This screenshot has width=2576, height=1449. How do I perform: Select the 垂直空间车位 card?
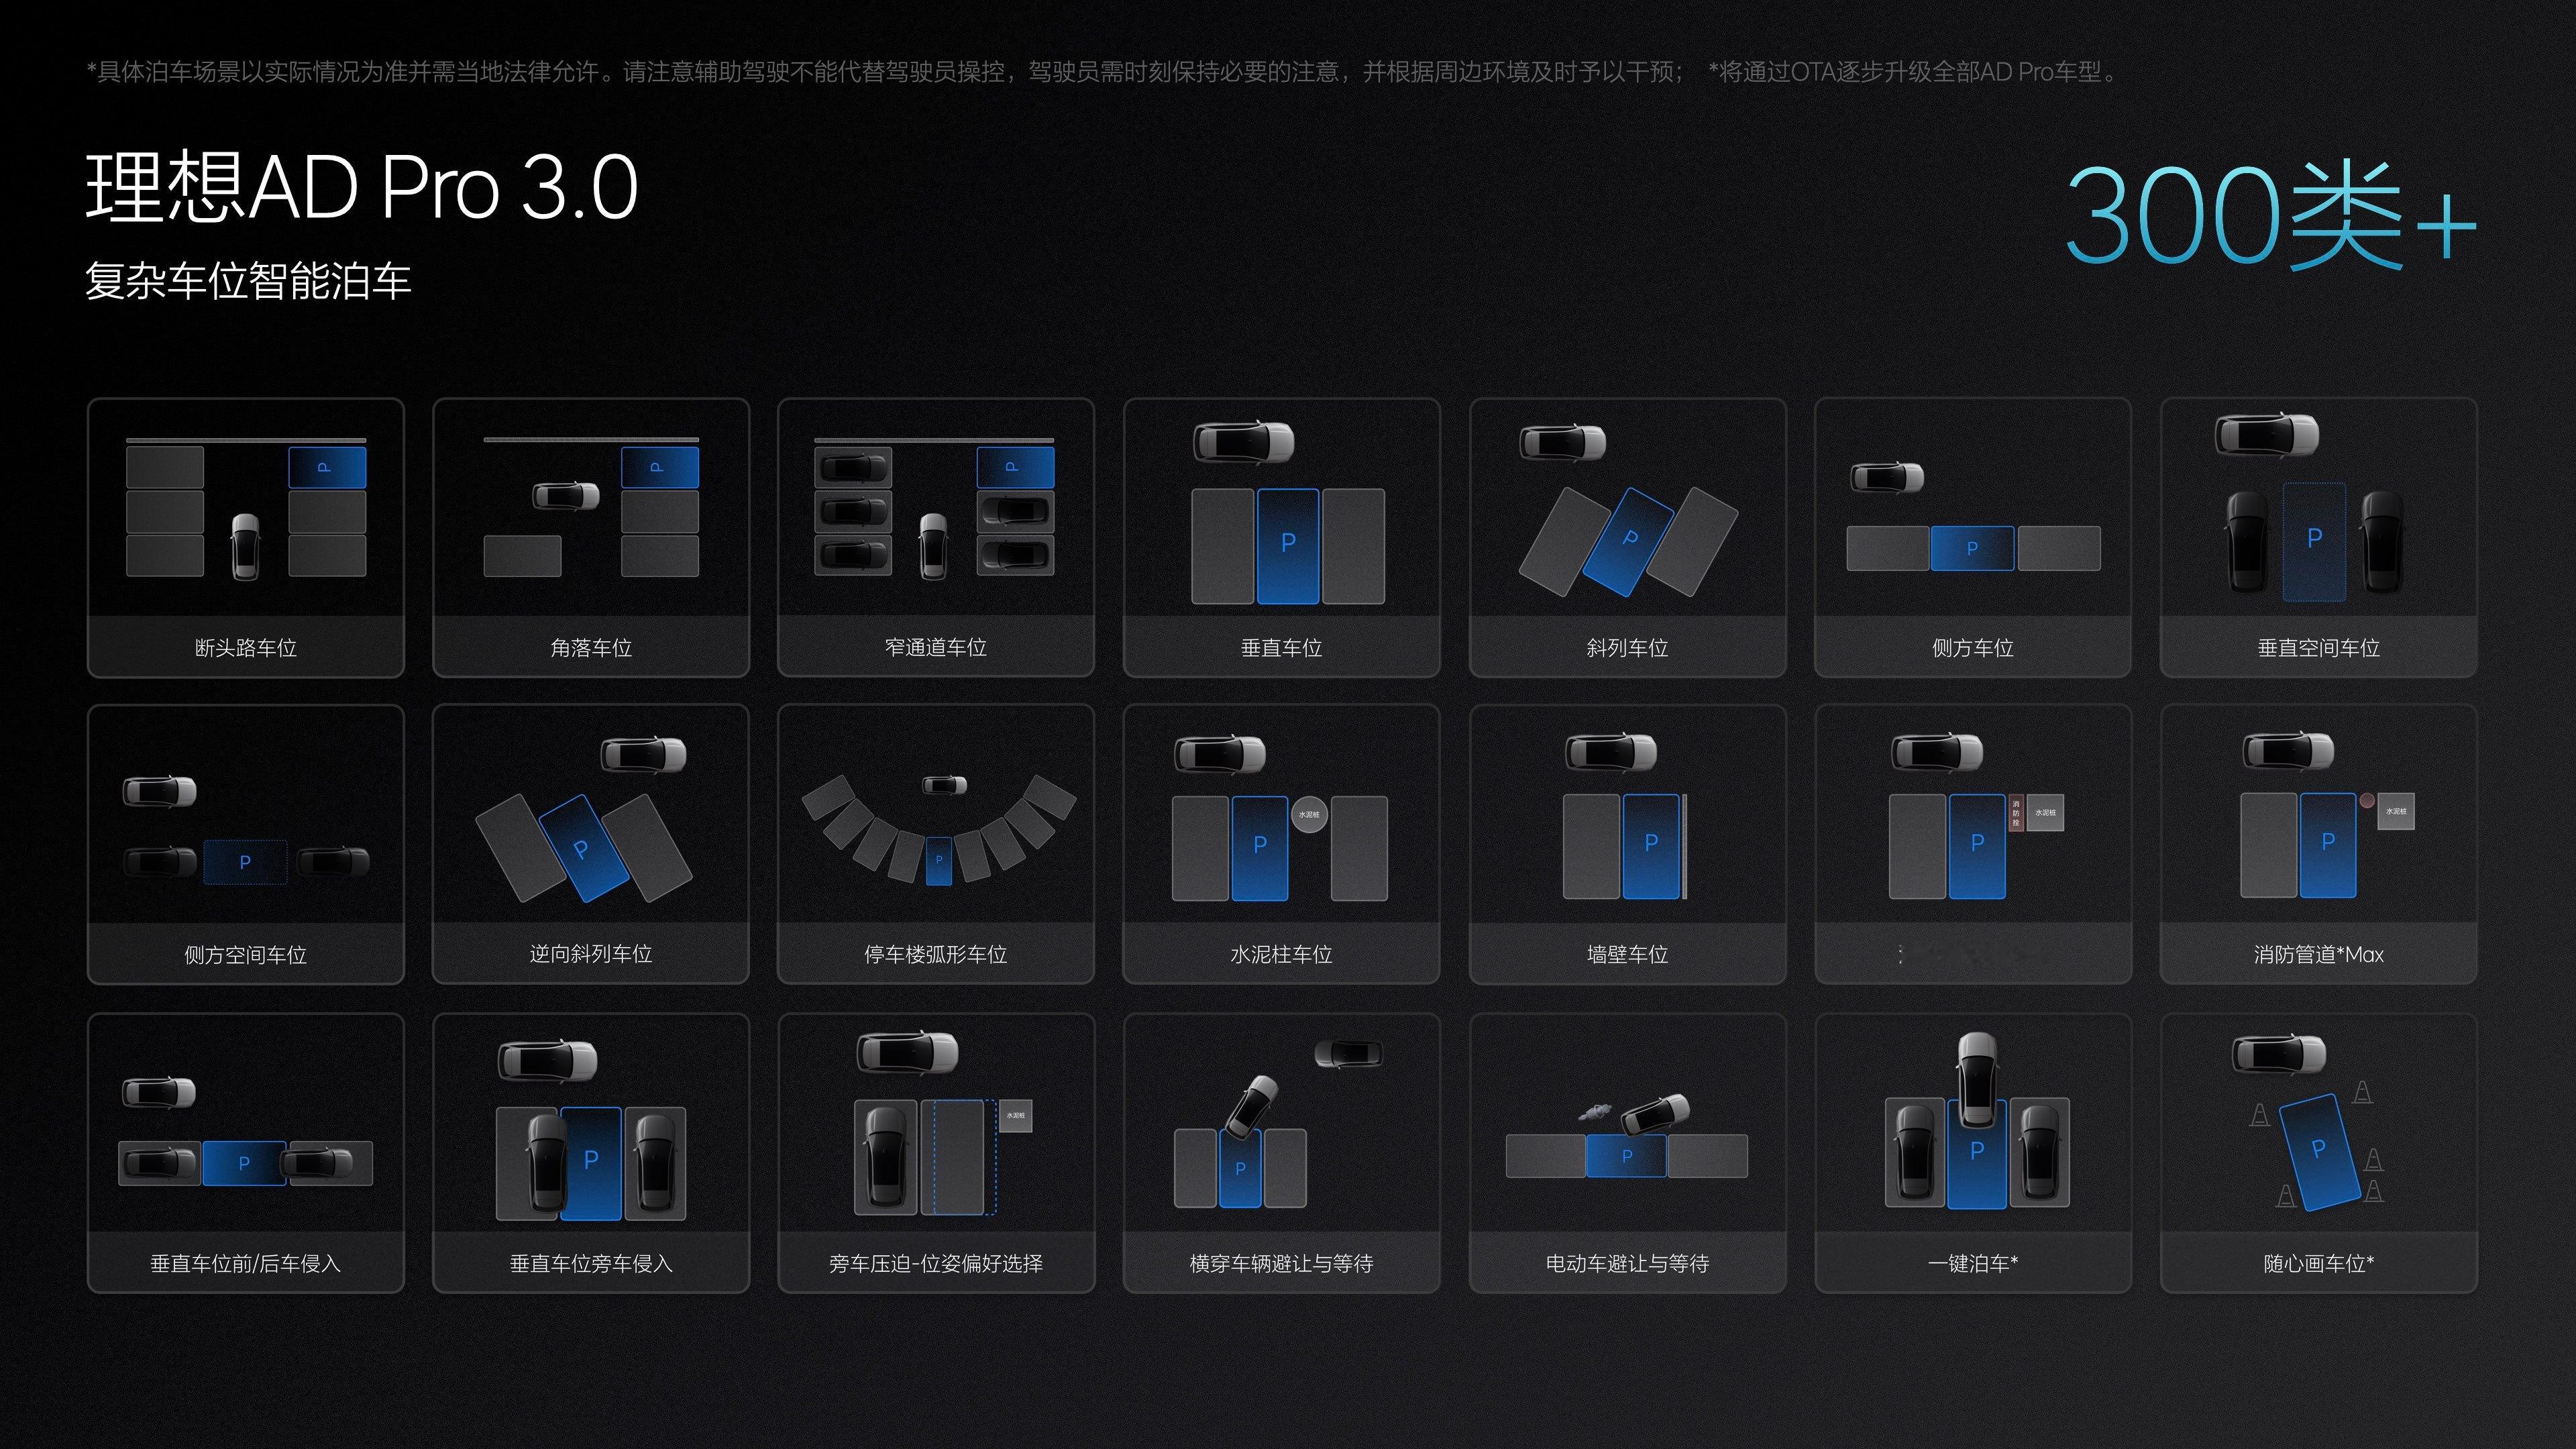[x=2319, y=538]
